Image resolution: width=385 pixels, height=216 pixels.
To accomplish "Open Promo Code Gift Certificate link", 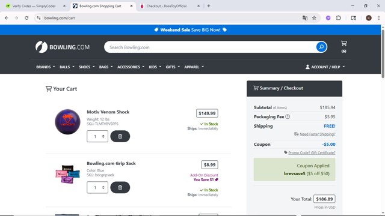I will pos(312,152).
